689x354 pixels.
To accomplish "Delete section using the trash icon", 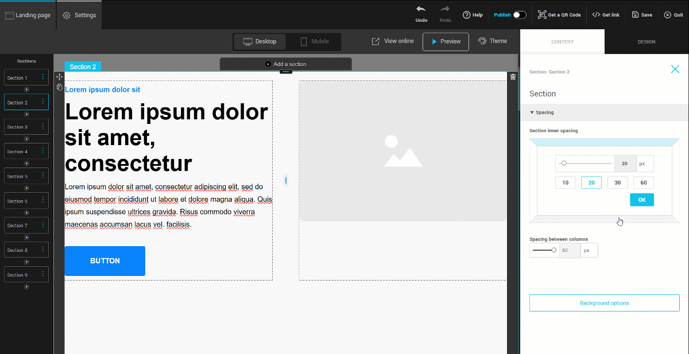I will tap(513, 77).
